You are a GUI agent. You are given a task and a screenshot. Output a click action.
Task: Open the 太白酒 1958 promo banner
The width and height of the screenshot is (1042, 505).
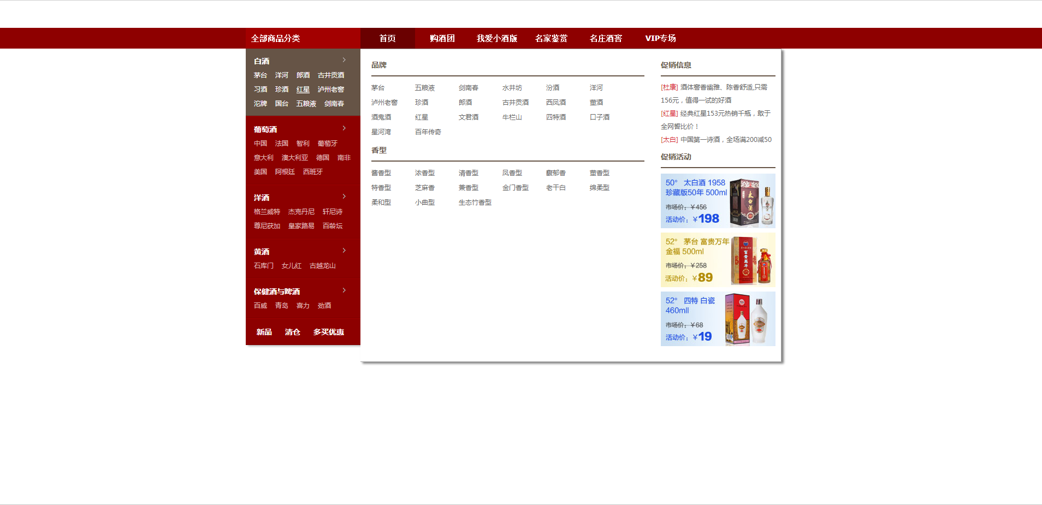point(718,201)
